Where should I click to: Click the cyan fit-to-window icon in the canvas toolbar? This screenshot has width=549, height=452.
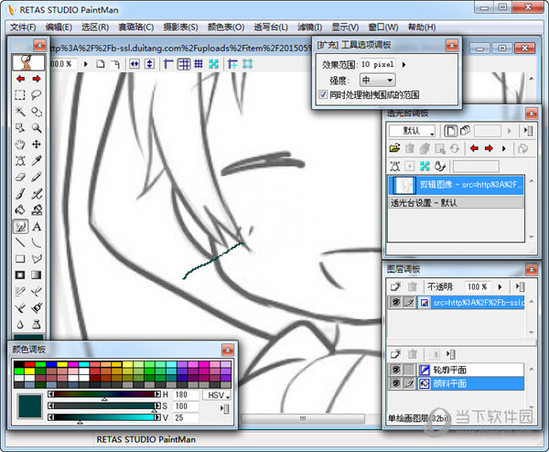(x=213, y=64)
